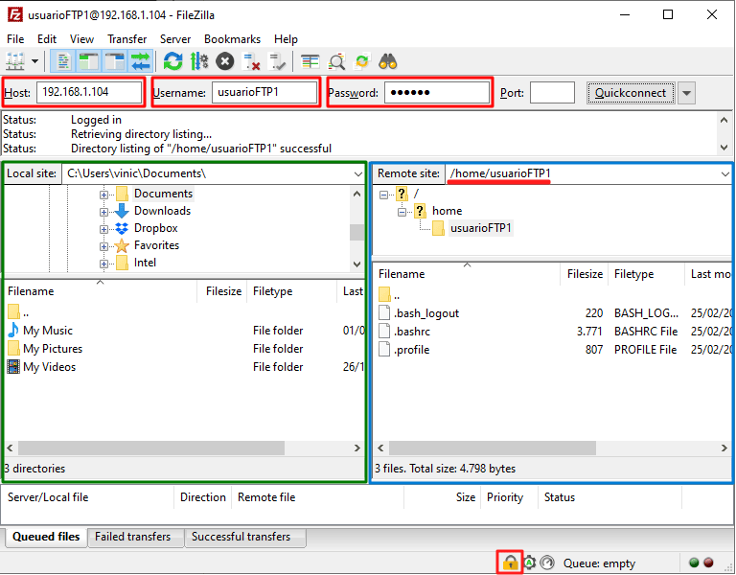Open the Local site path dropdown
The height and width of the screenshot is (575, 736).
pos(357,174)
